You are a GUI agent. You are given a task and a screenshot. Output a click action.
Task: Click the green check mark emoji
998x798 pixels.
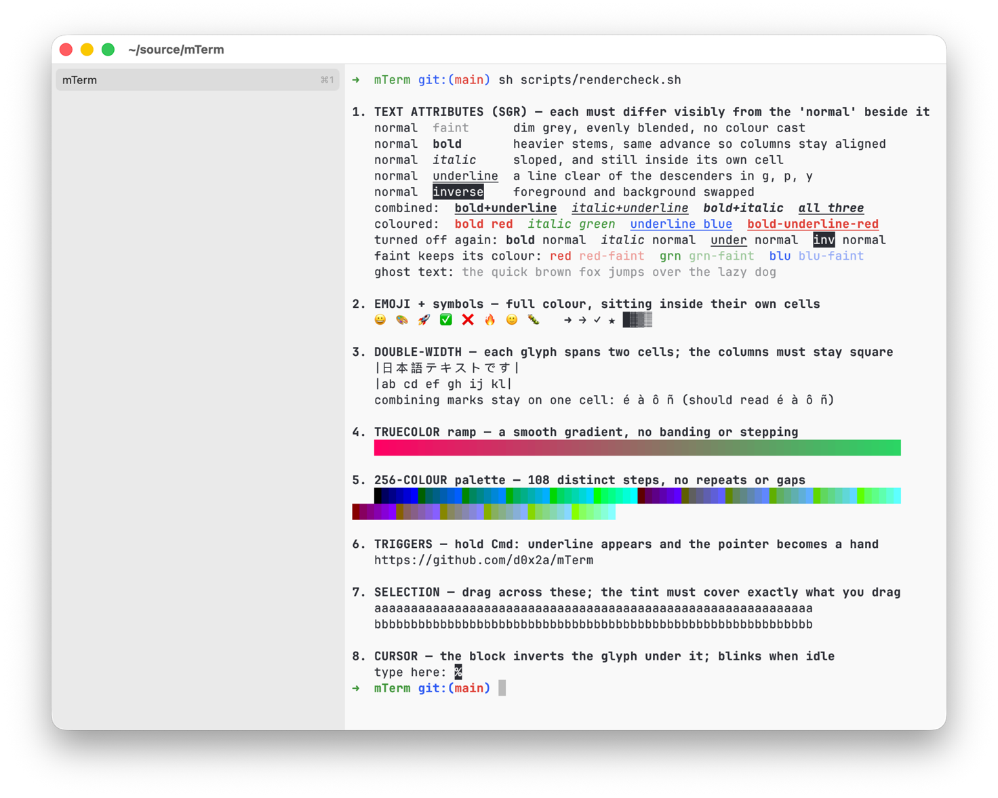[446, 320]
